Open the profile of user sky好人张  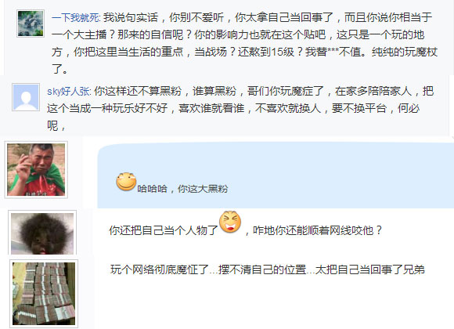68,92
